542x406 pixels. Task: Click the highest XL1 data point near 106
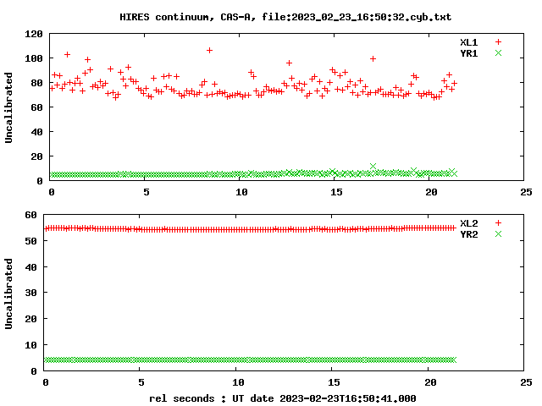209,51
